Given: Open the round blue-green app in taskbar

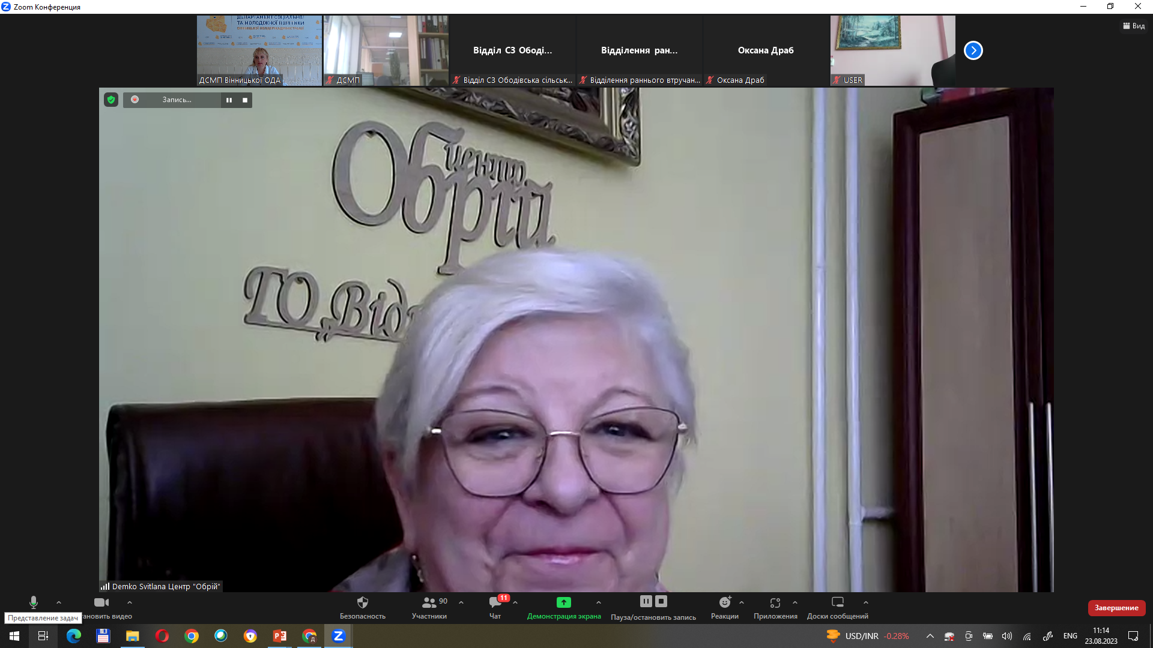Looking at the screenshot, I should coord(221,636).
